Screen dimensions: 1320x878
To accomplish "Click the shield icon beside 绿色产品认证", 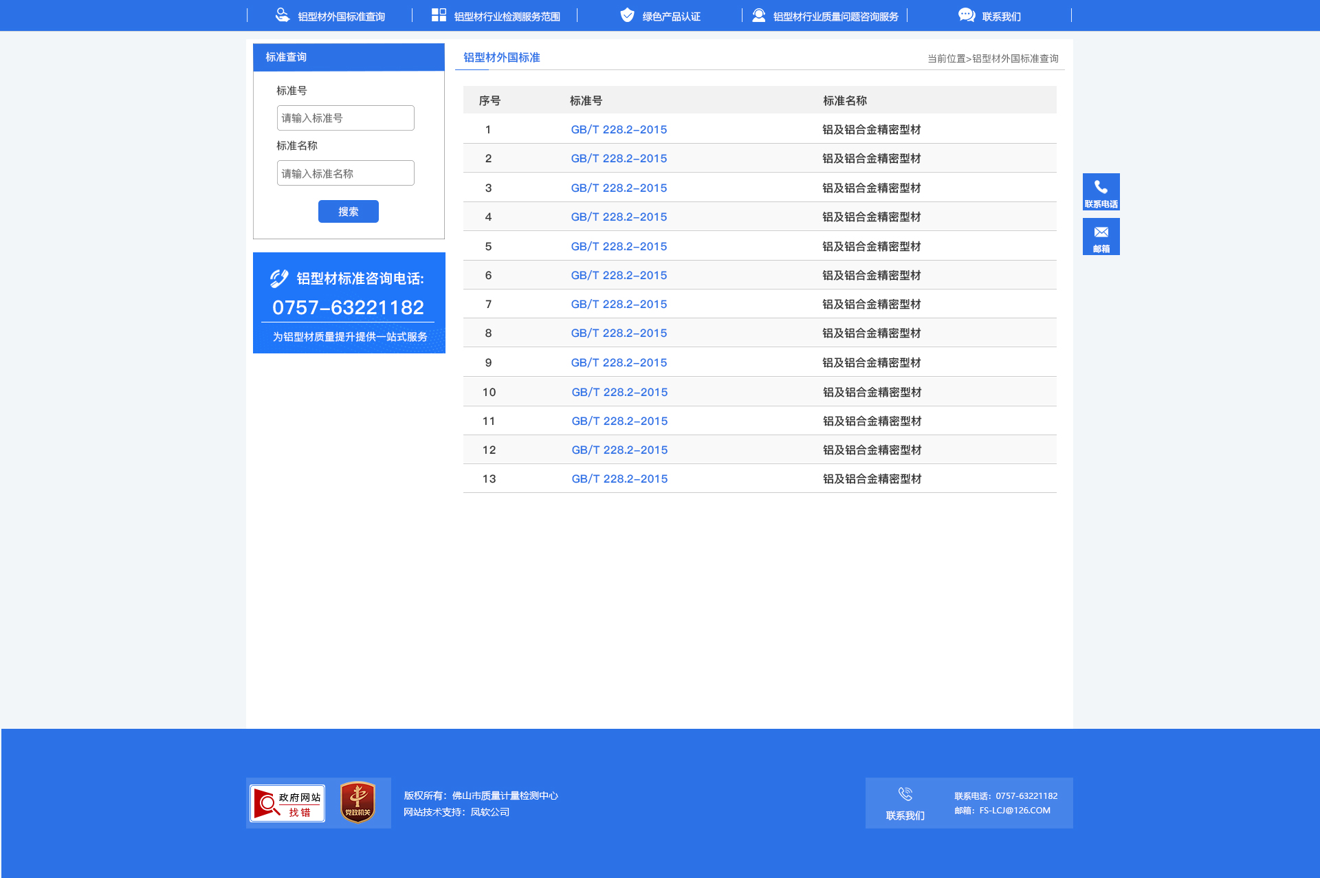I will coord(627,15).
